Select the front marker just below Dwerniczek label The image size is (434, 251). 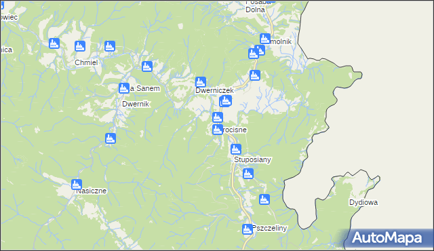[226, 100]
